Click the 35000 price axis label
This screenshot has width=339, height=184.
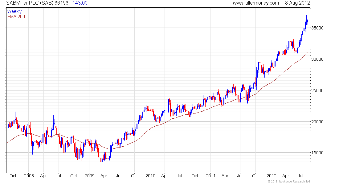317,28
